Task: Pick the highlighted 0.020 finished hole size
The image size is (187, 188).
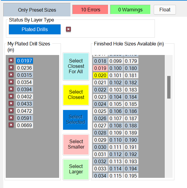Action: pos(100,75)
